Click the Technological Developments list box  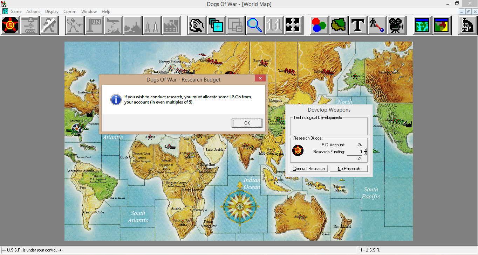[x=329, y=126]
